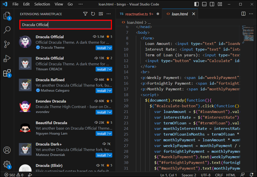Screen dimensions: 257x177
Task: Clear extensions search results
Action: 101,14
